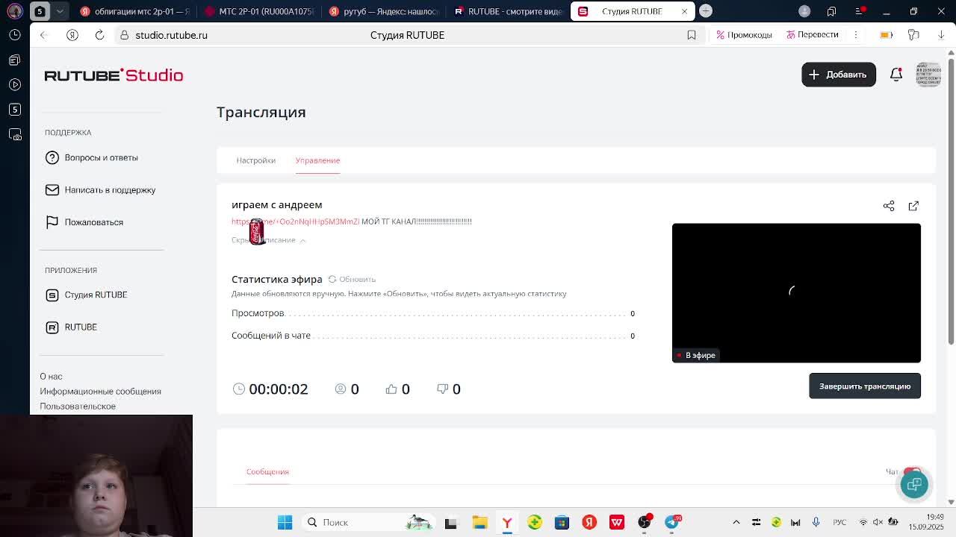956x537 pixels.
Task: Open Промокоды in toolbar
Action: point(744,35)
